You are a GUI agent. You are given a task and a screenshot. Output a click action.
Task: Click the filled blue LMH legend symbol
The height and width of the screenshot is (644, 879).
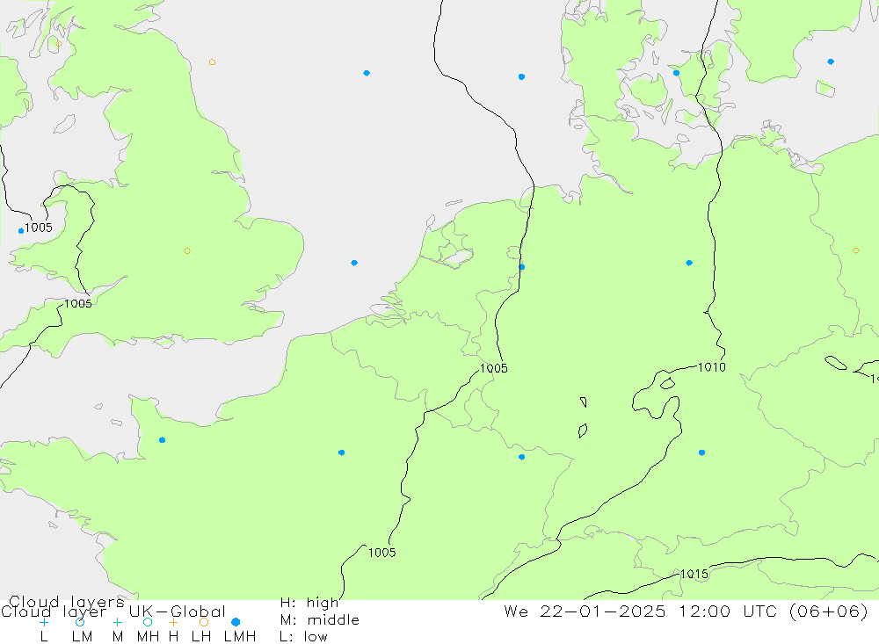coord(236,622)
